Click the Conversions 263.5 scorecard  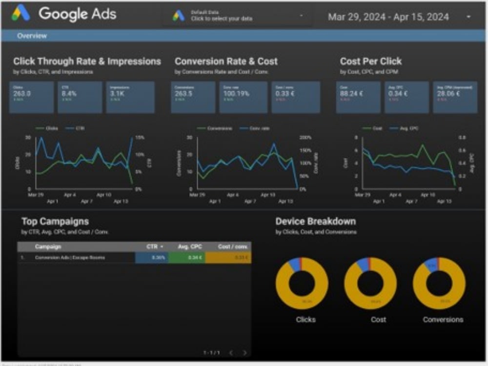pos(193,97)
